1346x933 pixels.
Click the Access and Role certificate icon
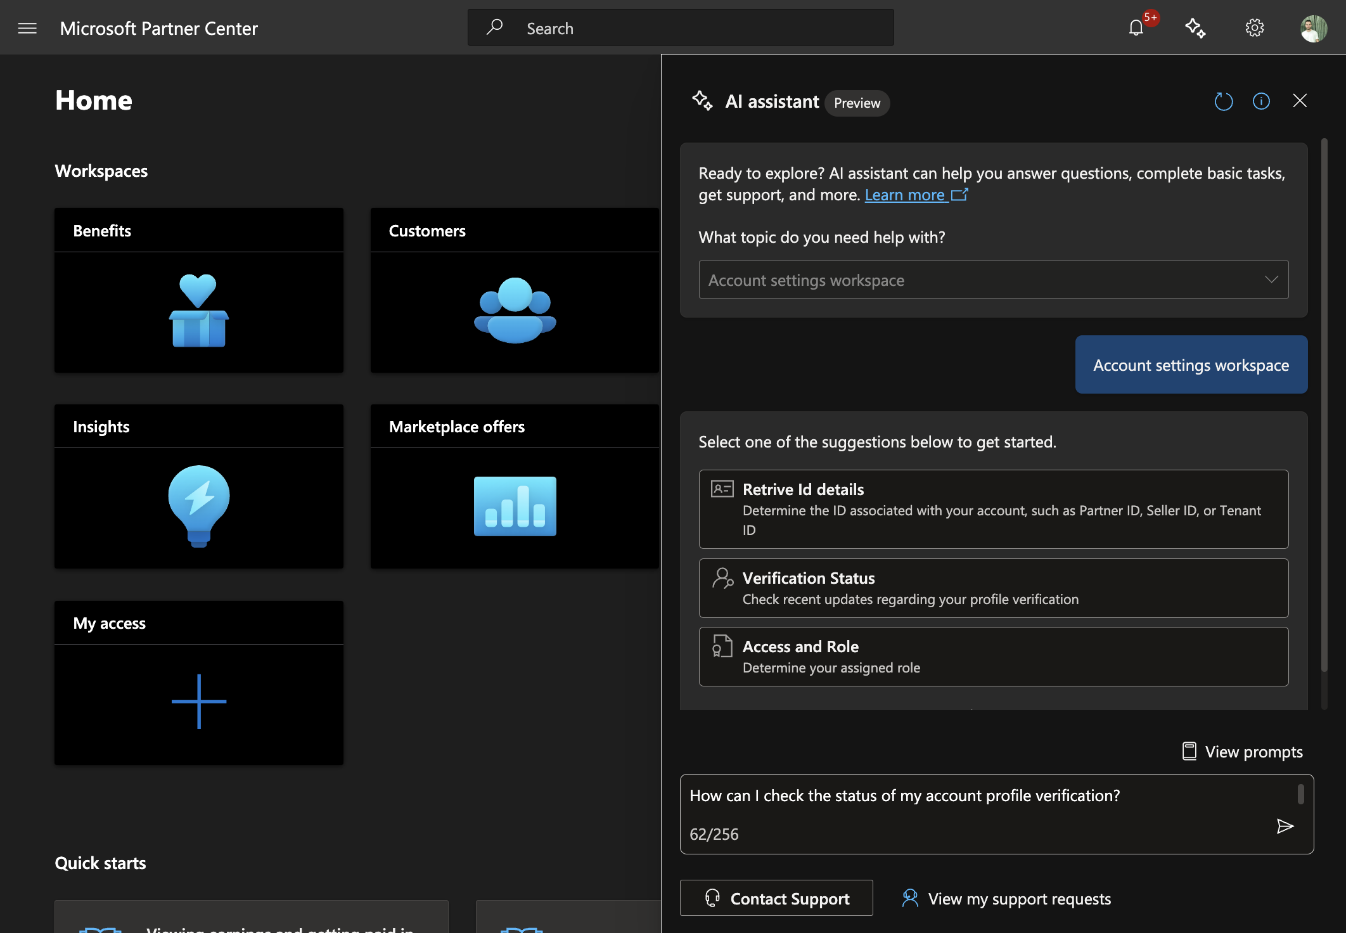[722, 646]
